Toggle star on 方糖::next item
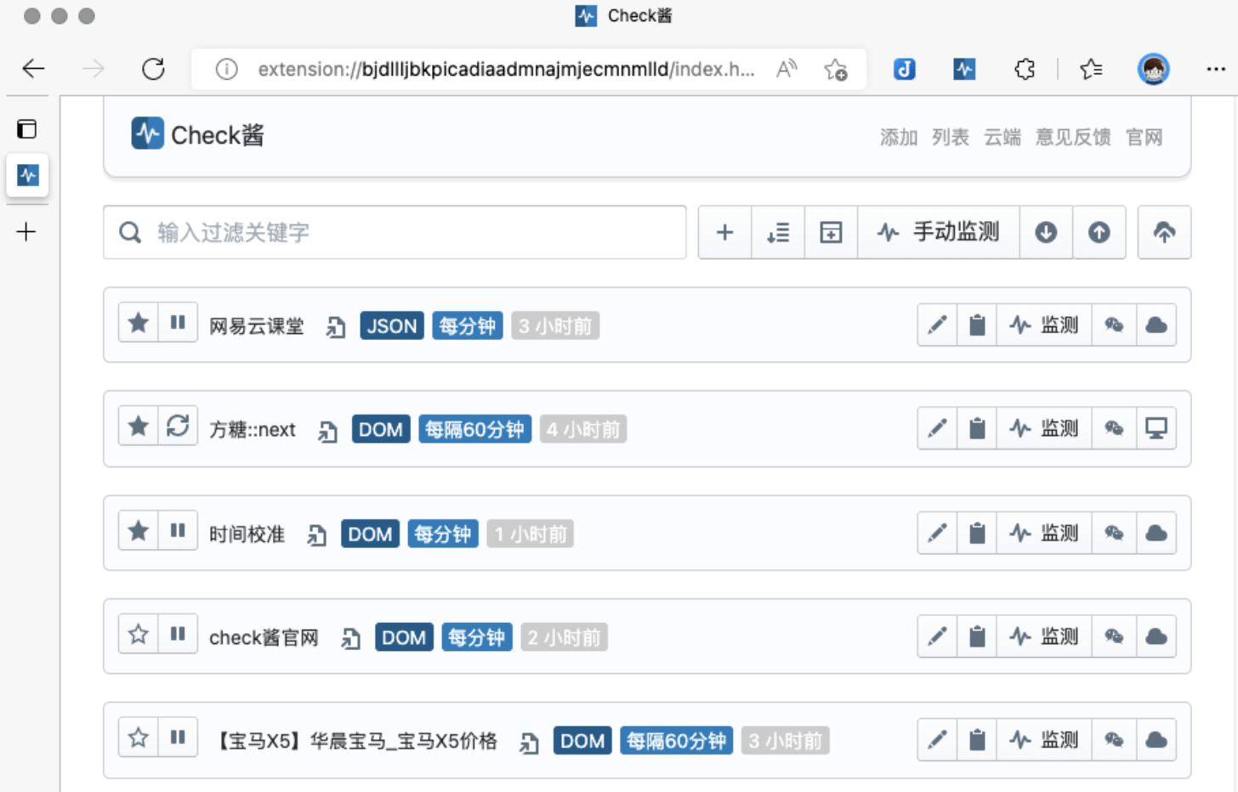1238x792 pixels. [x=139, y=426]
